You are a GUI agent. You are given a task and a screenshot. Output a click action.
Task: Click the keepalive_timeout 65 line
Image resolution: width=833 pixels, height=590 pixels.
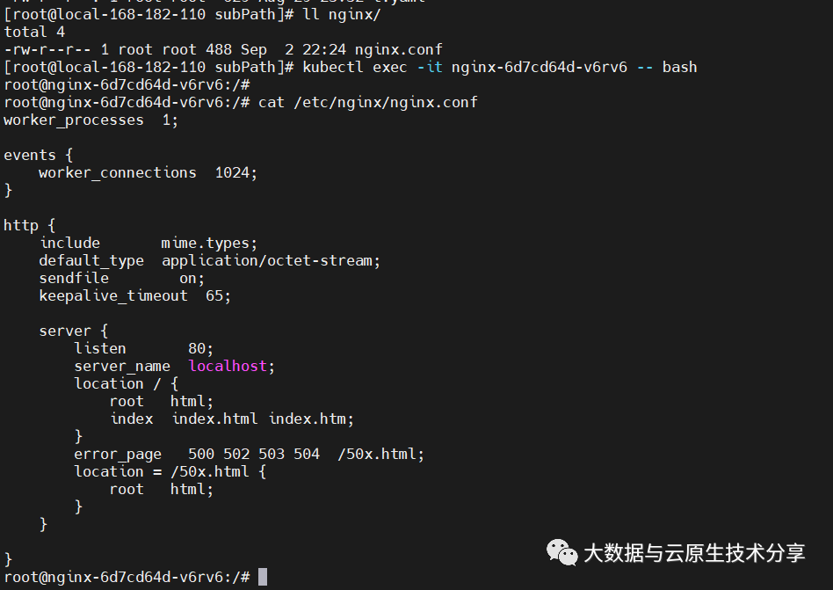[135, 296]
